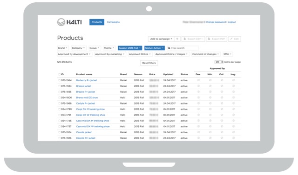
Task: Open the Barberry R+ jacket product link
Action: tap(87, 80)
